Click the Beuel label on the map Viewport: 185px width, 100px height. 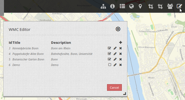[151, 78]
